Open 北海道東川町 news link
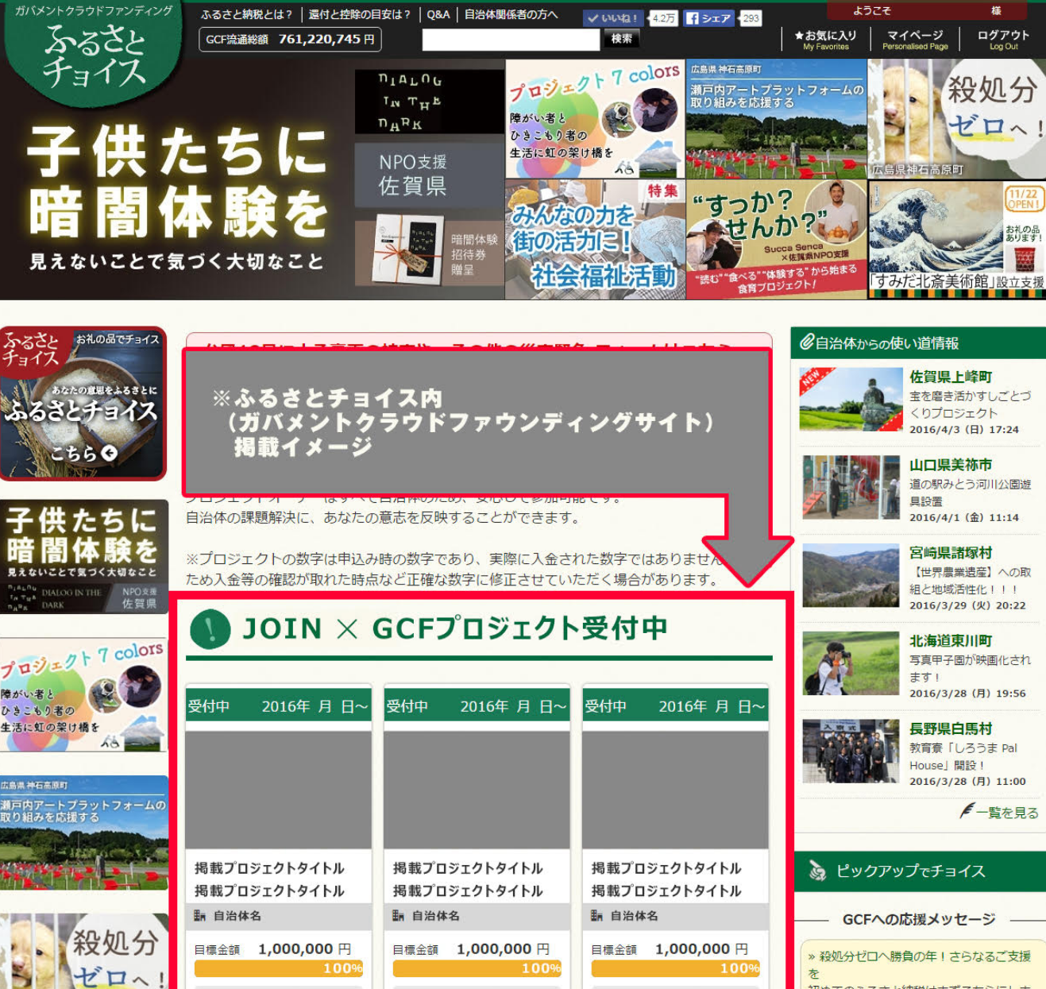The height and width of the screenshot is (989, 1046). (951, 641)
